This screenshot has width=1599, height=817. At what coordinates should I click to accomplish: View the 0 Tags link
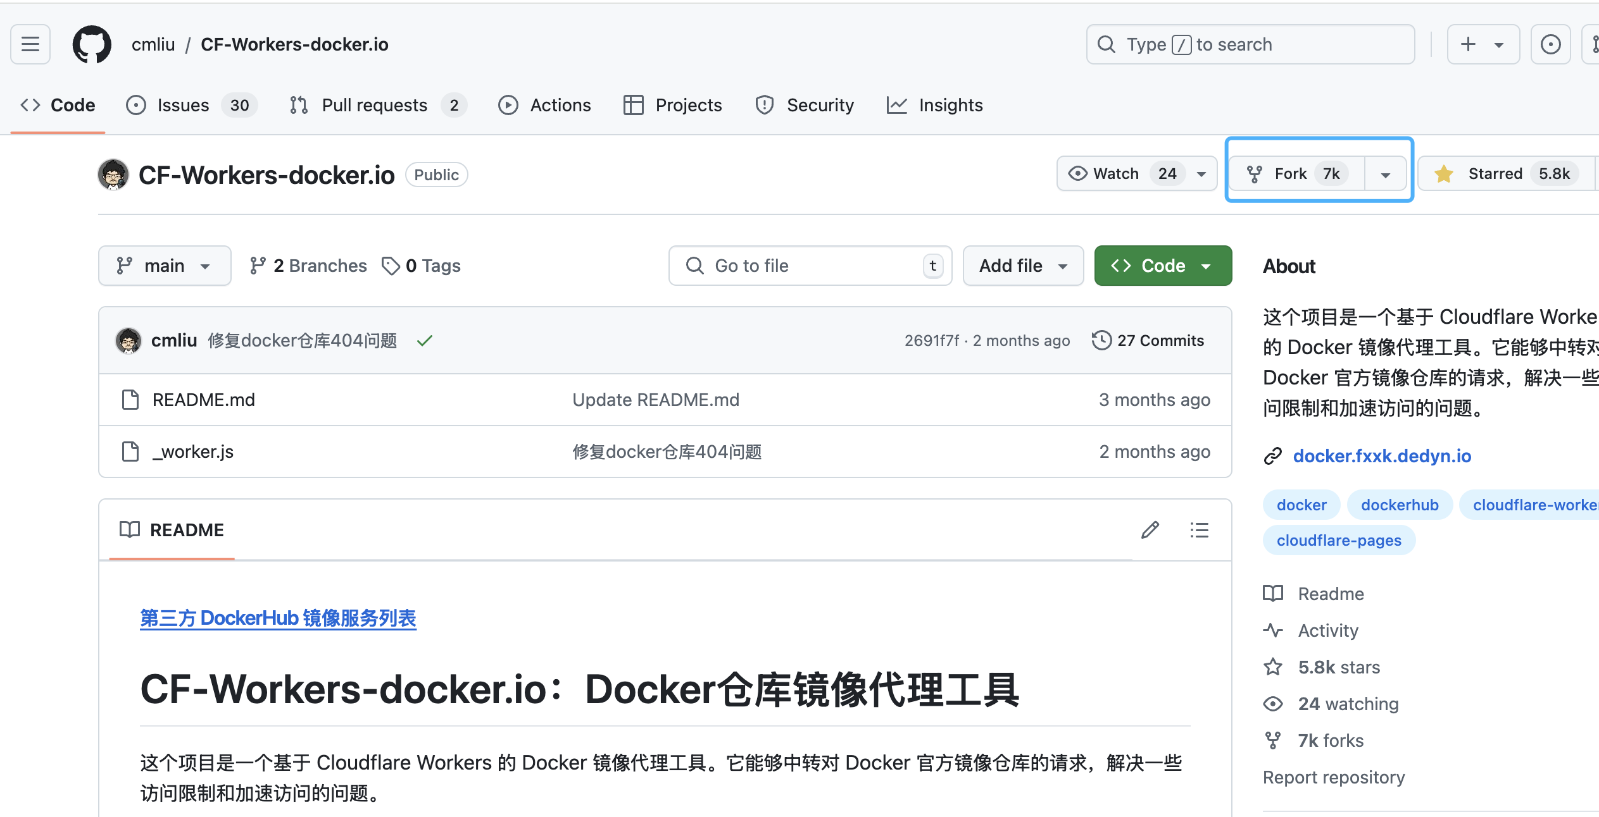coord(422,266)
